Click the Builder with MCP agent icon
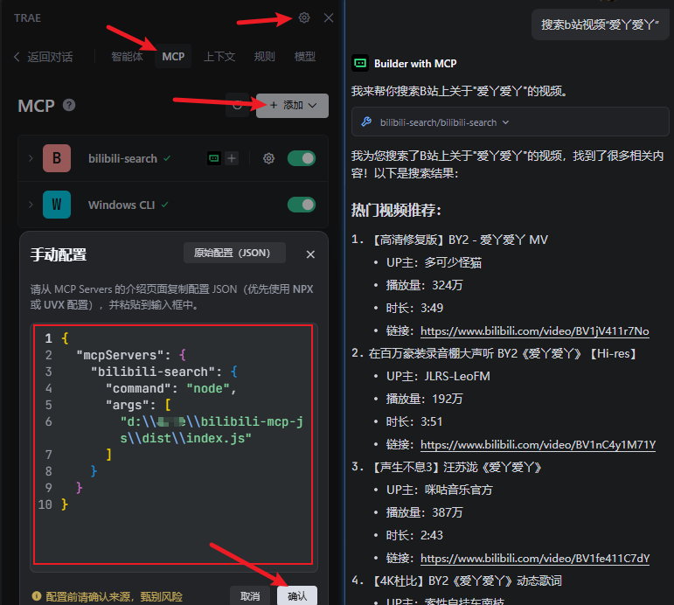674x605 pixels. (x=360, y=63)
